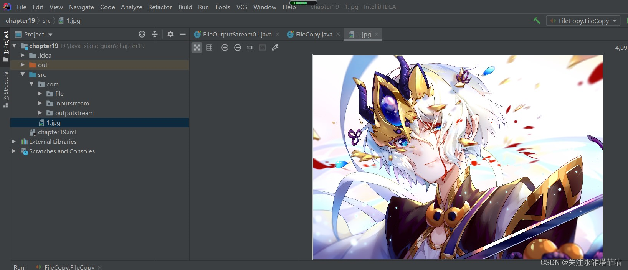Screen dimensions: 628x270
Task: Open the Build menu
Action: (185, 7)
